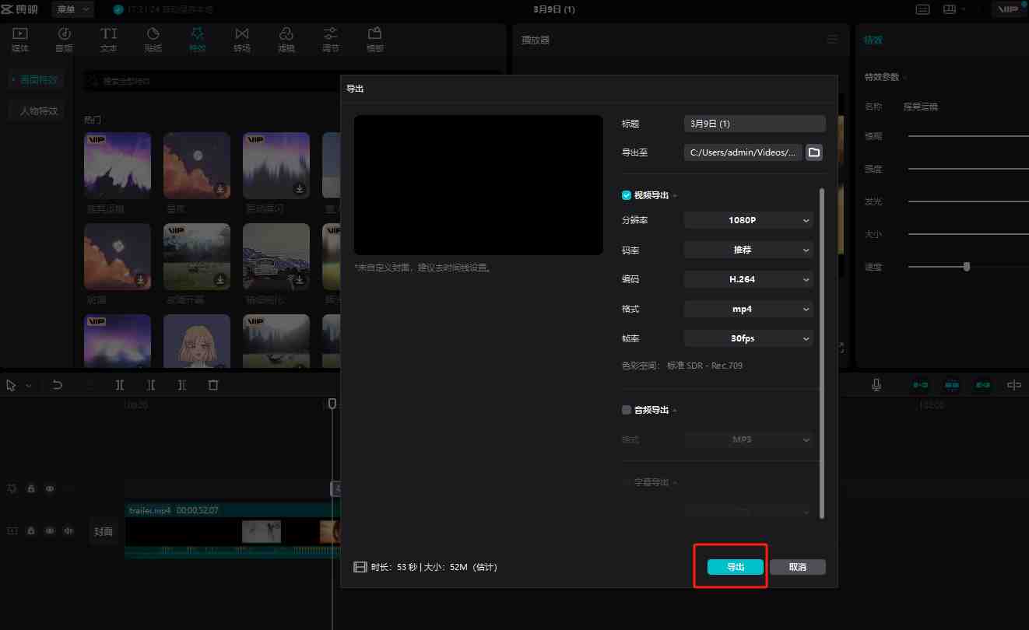Viewport: 1029px width, 630px height.
Task: Switch to the 音频 (Audio) panel
Action: pyautogui.click(x=64, y=39)
